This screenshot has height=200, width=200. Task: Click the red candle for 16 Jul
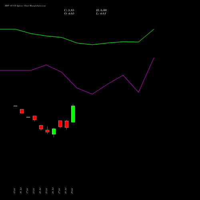22,111
